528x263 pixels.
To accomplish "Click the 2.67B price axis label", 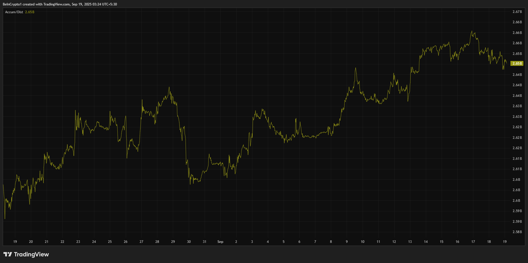I will pos(517,12).
